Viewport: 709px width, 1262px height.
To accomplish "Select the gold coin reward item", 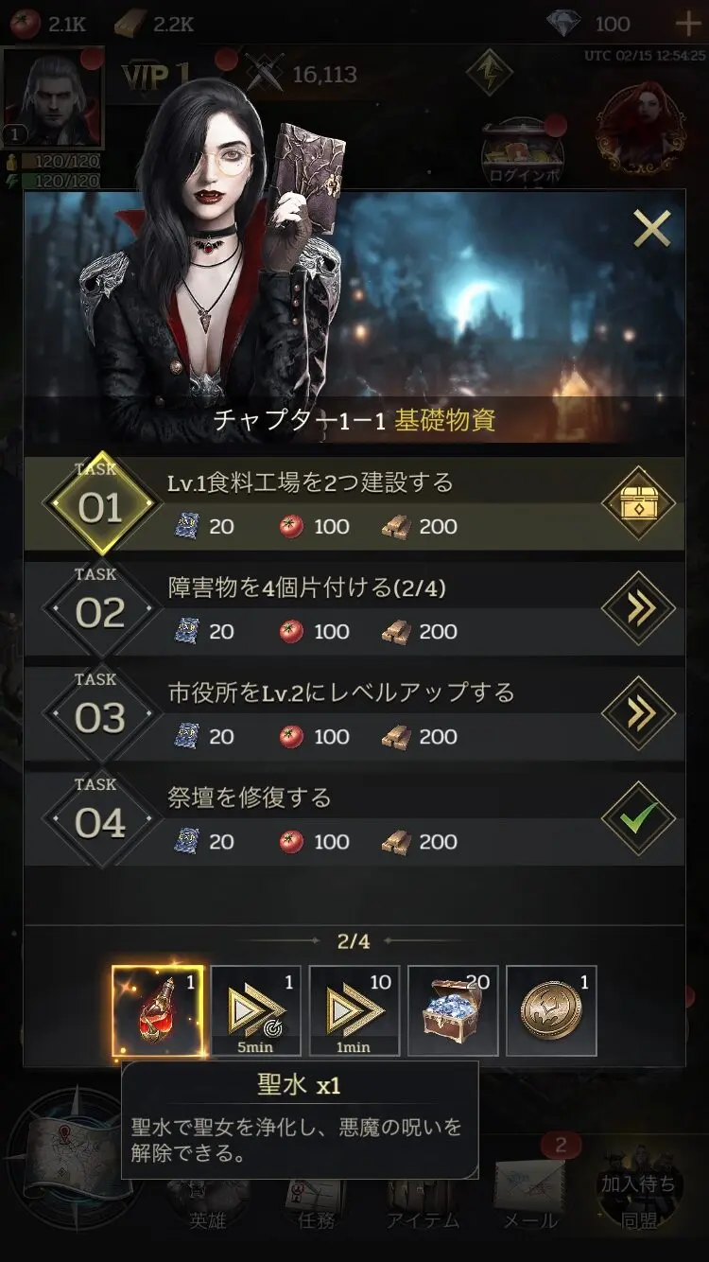I will [x=551, y=1010].
